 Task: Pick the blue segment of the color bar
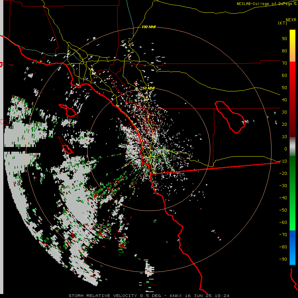[292, 248]
